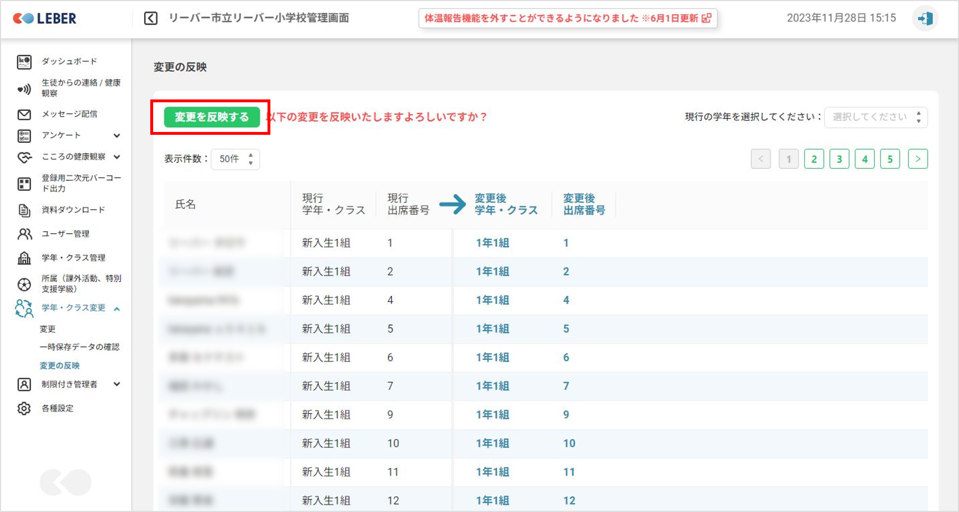
Task: Click the settings gear icon
Action: (x=24, y=408)
